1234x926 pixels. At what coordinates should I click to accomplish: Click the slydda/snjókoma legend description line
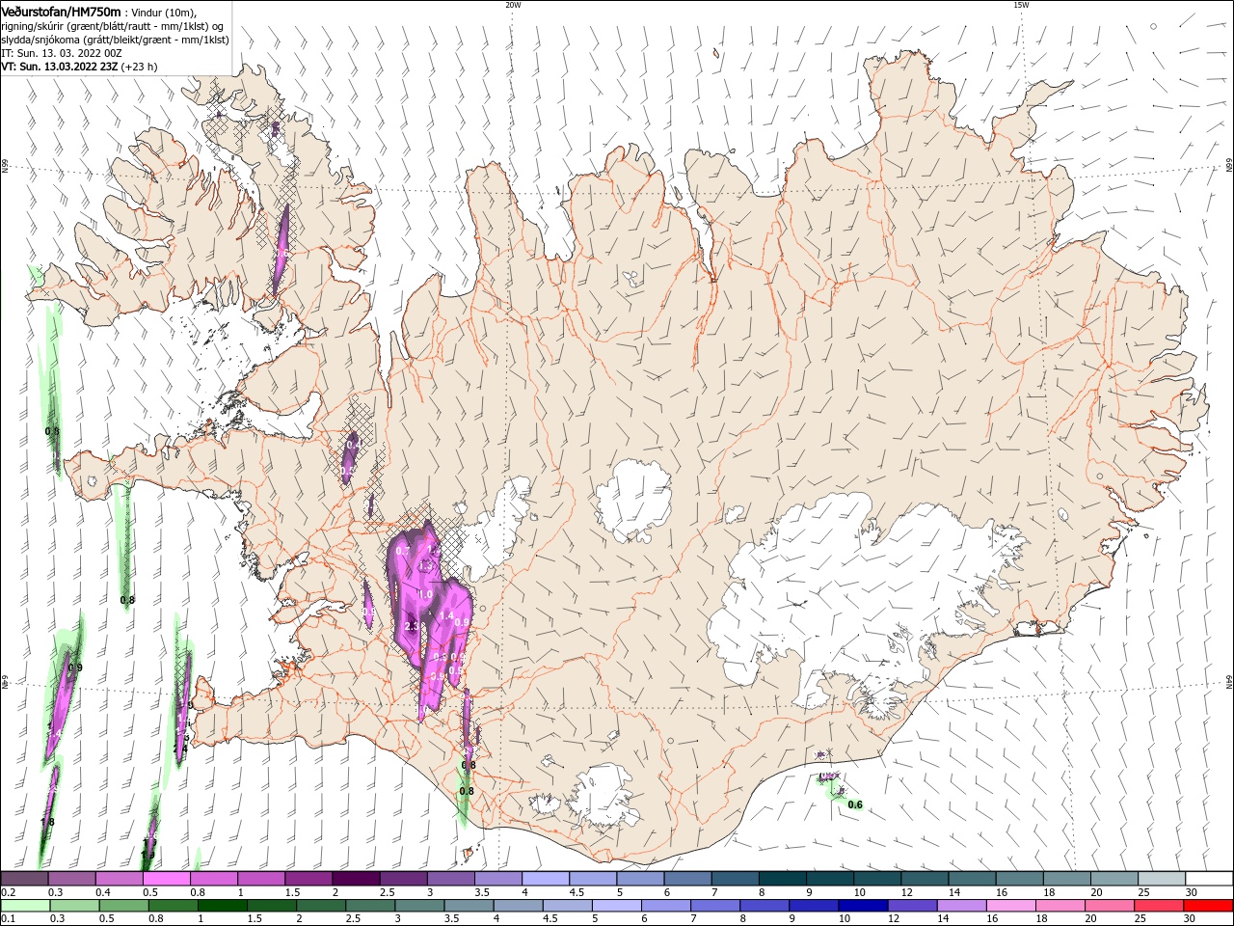pyautogui.click(x=115, y=40)
